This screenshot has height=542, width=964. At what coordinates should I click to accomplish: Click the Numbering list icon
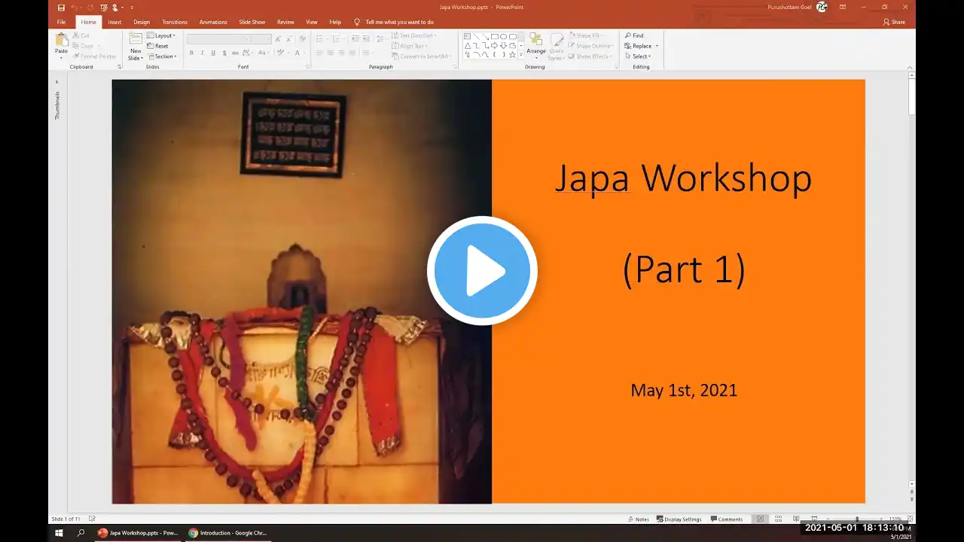click(x=337, y=38)
